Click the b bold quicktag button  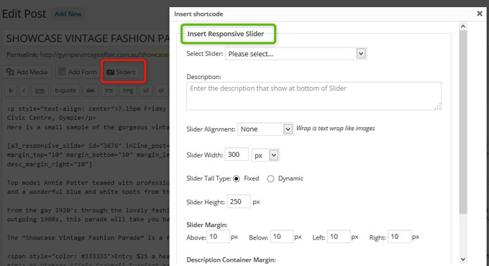tap(11, 91)
